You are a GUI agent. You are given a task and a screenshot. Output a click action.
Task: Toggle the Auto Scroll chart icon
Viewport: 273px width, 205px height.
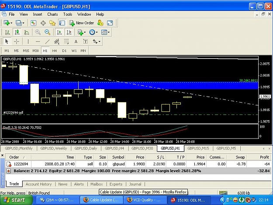tap(59, 32)
